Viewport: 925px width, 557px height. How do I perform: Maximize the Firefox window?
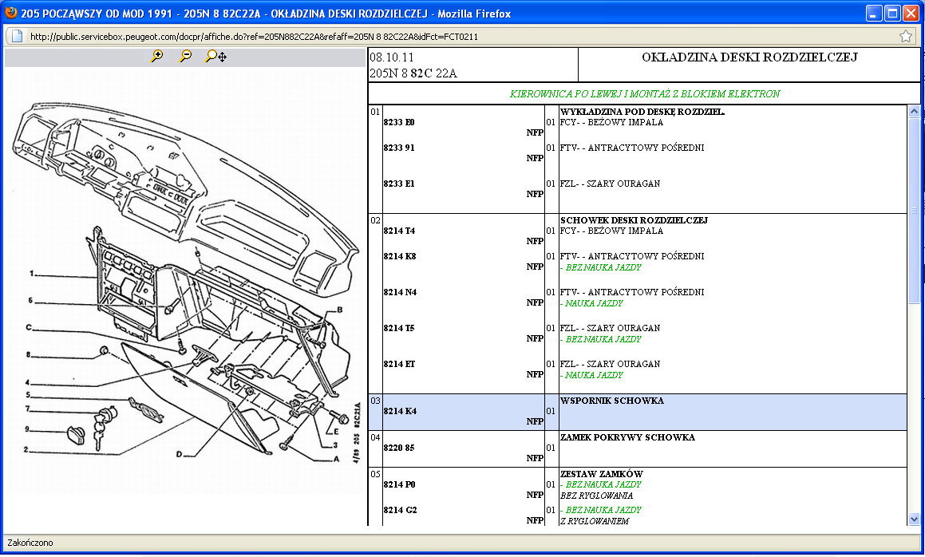893,14
